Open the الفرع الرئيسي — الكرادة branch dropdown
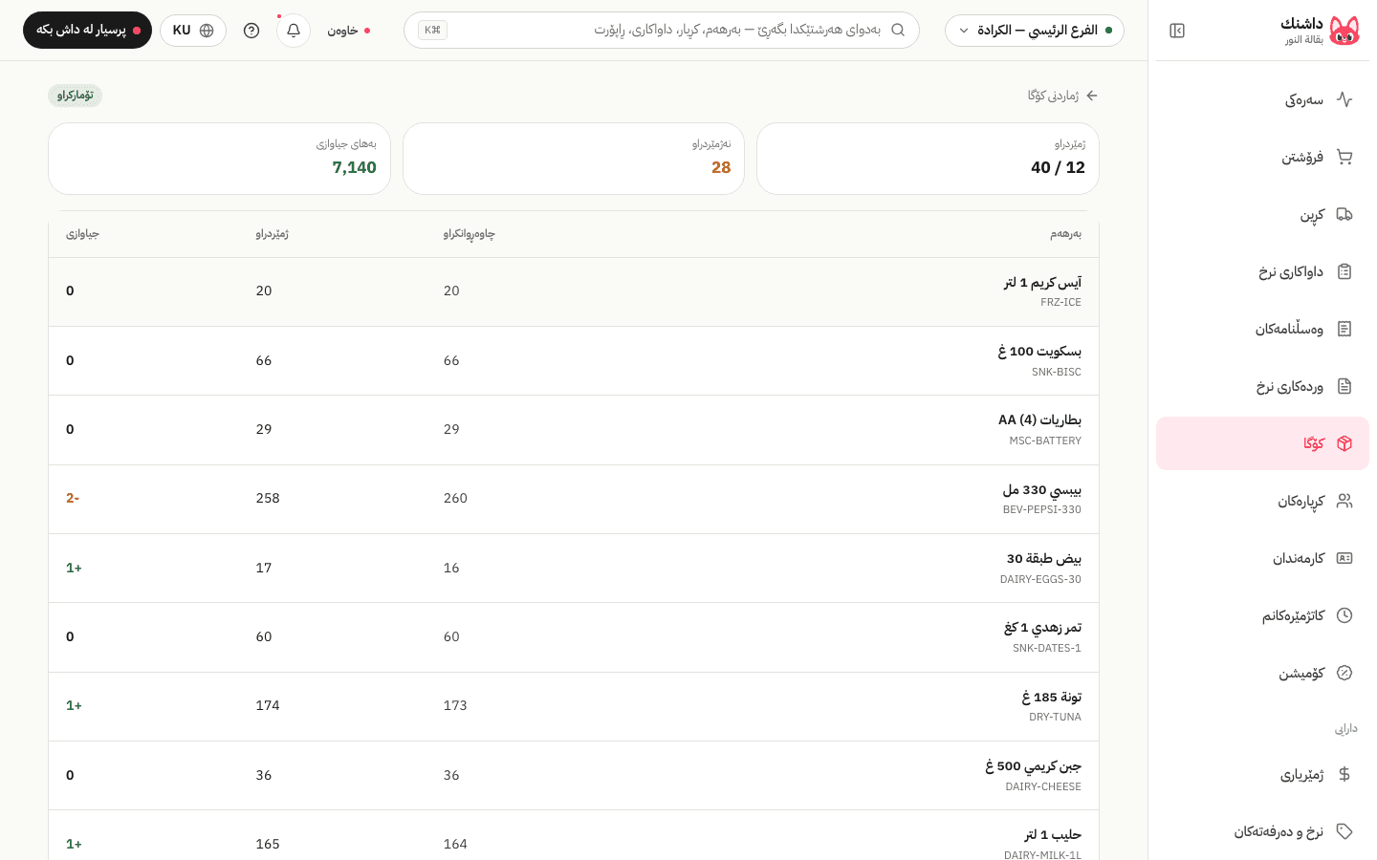Screen dimensions: 1377x860 [1035, 31]
